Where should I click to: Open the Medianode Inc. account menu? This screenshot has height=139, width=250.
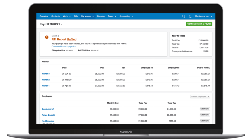click(203, 16)
